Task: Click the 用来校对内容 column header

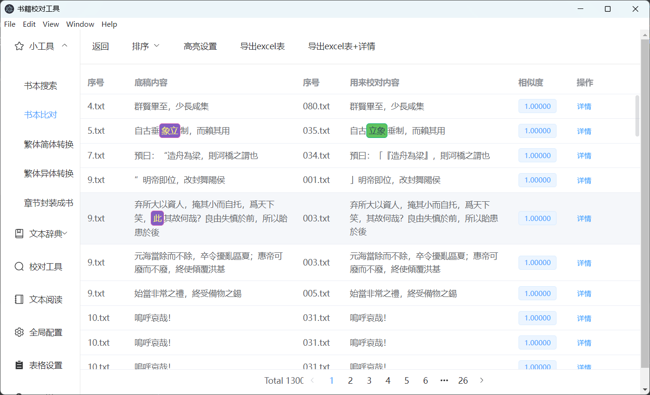Action: click(x=375, y=83)
